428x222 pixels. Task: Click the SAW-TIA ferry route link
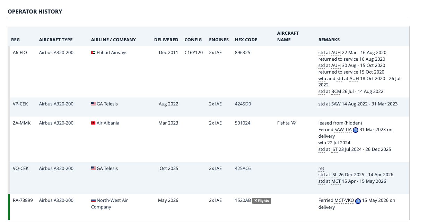[343, 130]
